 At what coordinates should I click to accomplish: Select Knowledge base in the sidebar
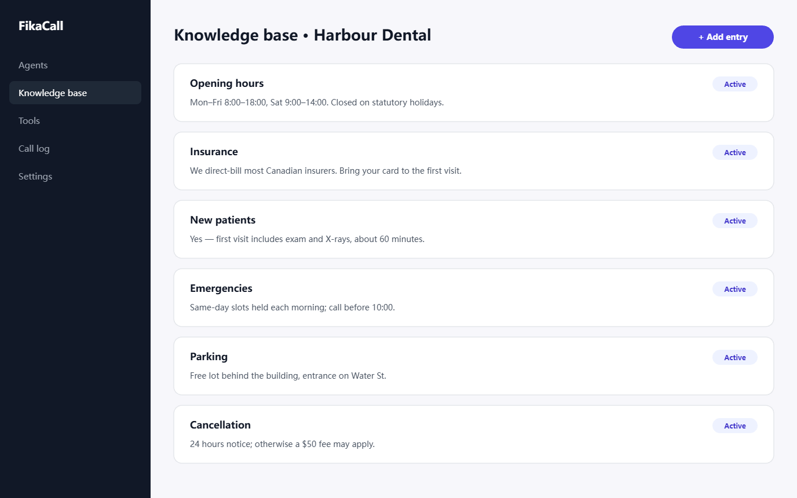tap(75, 93)
